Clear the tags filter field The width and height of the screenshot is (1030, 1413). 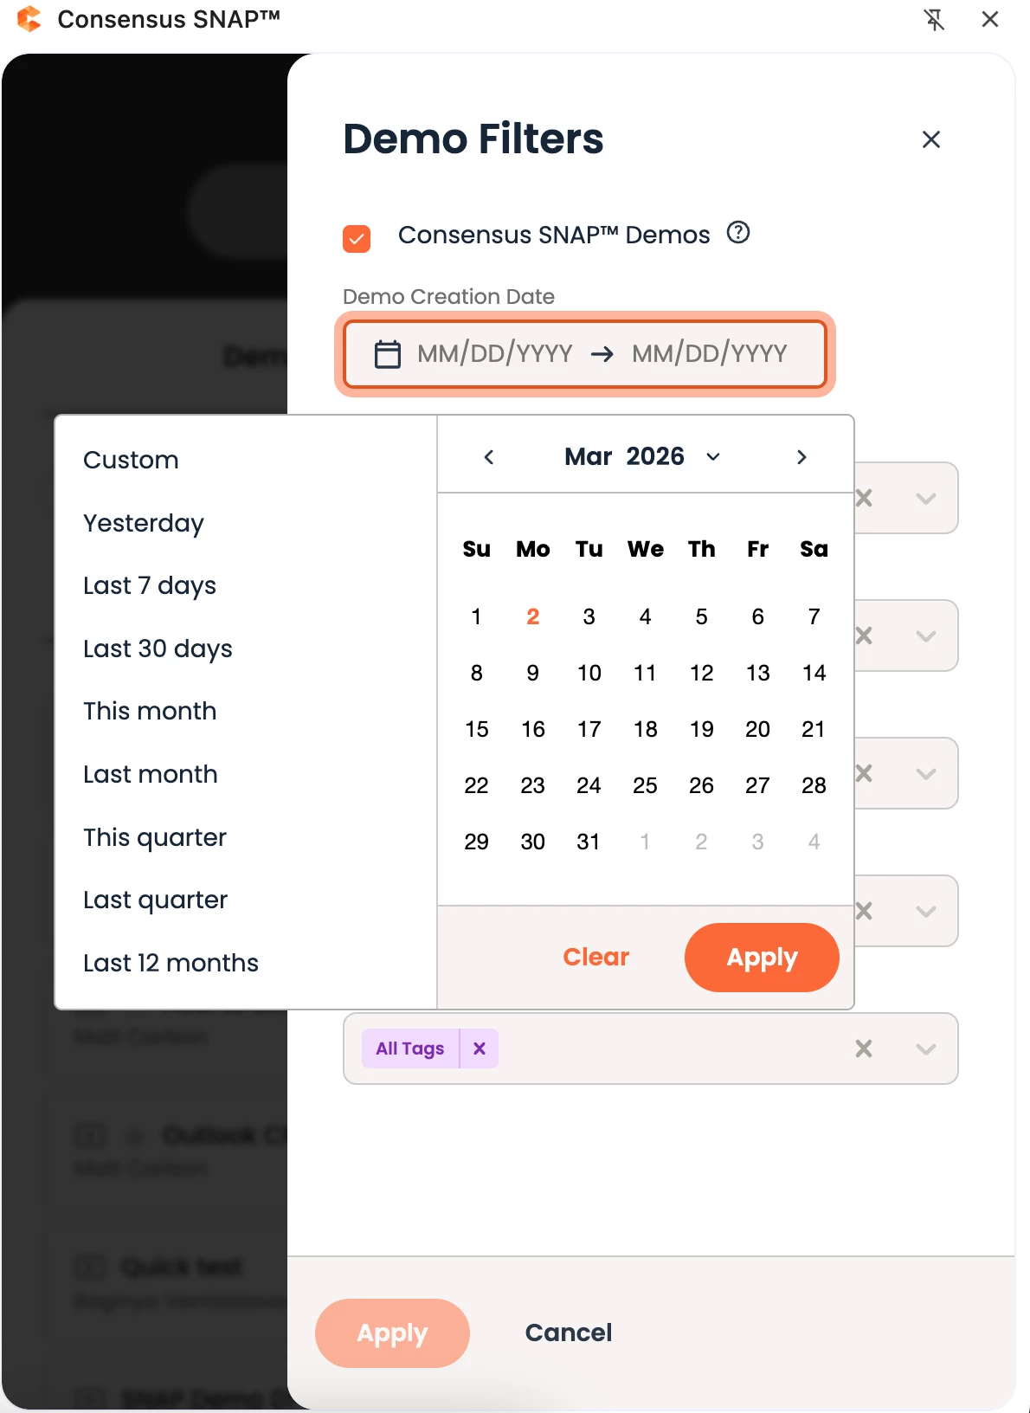tap(863, 1048)
